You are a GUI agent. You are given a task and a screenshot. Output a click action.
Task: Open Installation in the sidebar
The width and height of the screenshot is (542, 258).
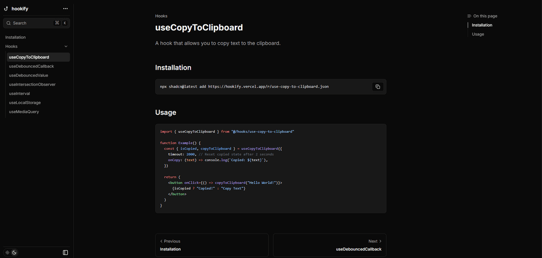(16, 37)
